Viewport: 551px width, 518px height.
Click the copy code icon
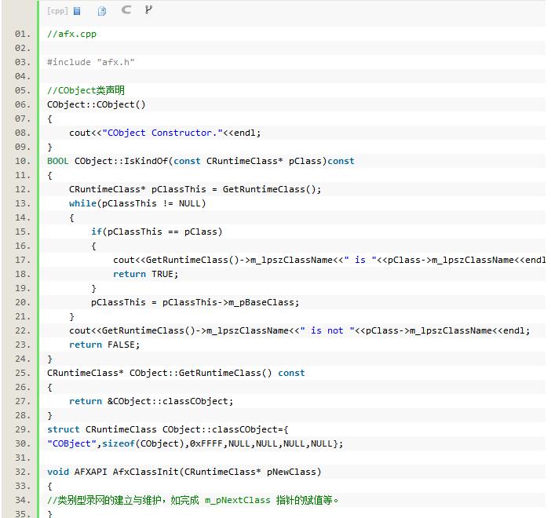[x=102, y=11]
